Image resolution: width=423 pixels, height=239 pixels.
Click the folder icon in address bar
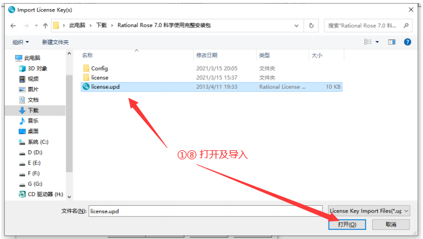(x=56, y=25)
